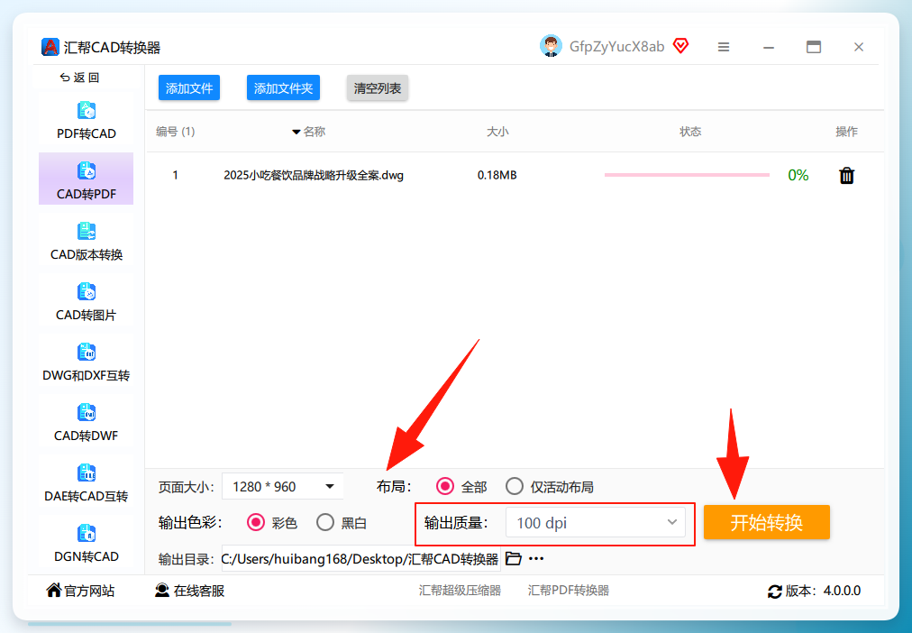This screenshot has width=912, height=633.
Task: Click the username GfpZyYucX8ab
Action: [x=616, y=47]
